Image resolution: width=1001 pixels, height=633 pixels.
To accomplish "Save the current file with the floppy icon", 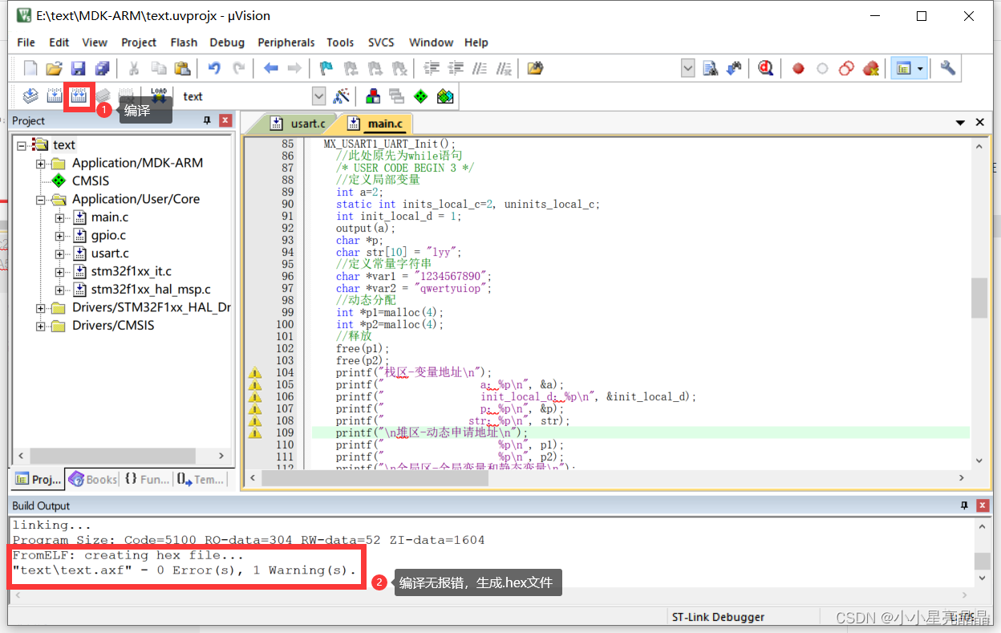I will (x=79, y=69).
